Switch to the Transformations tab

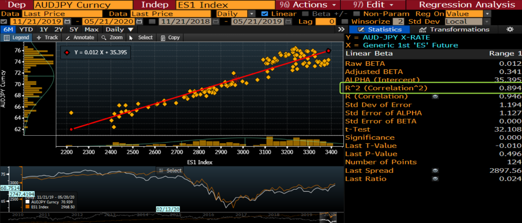point(455,29)
